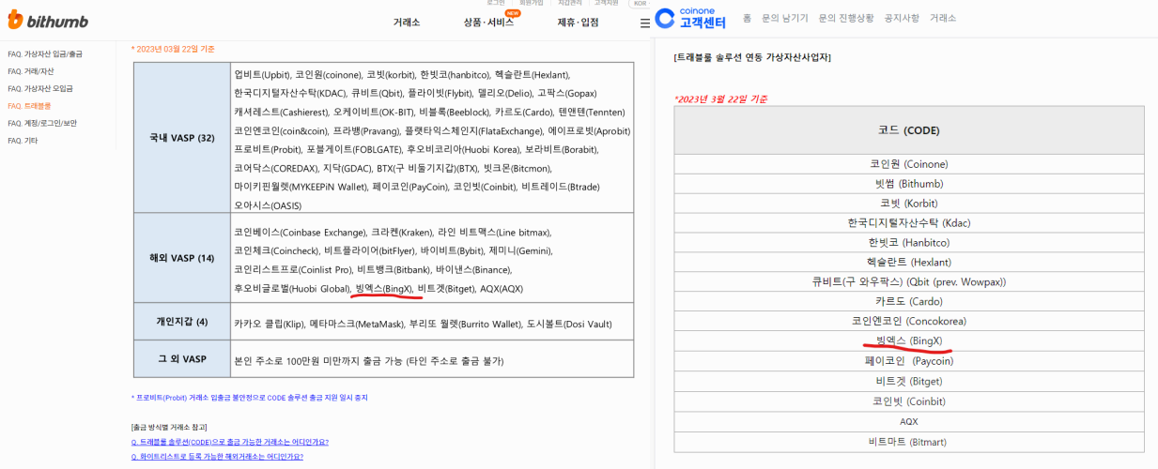
Task: Click the 프로비트(Probit) 거래소 notice text
Action: pos(249,397)
